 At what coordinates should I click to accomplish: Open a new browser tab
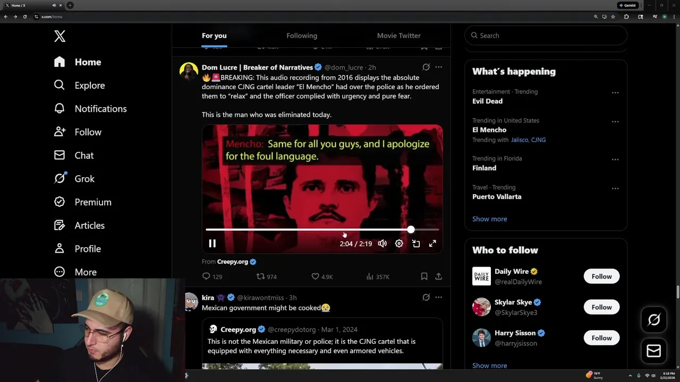[x=70, y=5]
